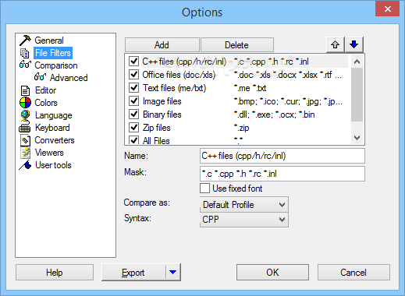The width and height of the screenshot is (405, 296).
Task: Click in the Name input field
Action: click(x=282, y=156)
